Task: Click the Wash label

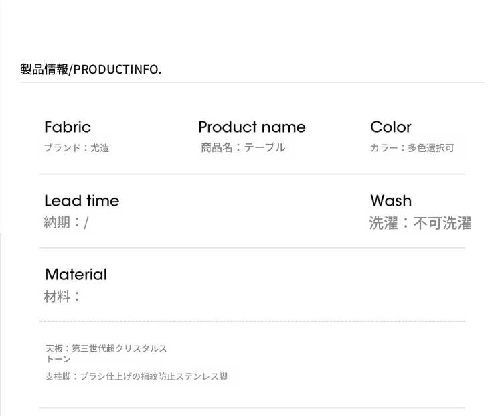Action: 391,201
